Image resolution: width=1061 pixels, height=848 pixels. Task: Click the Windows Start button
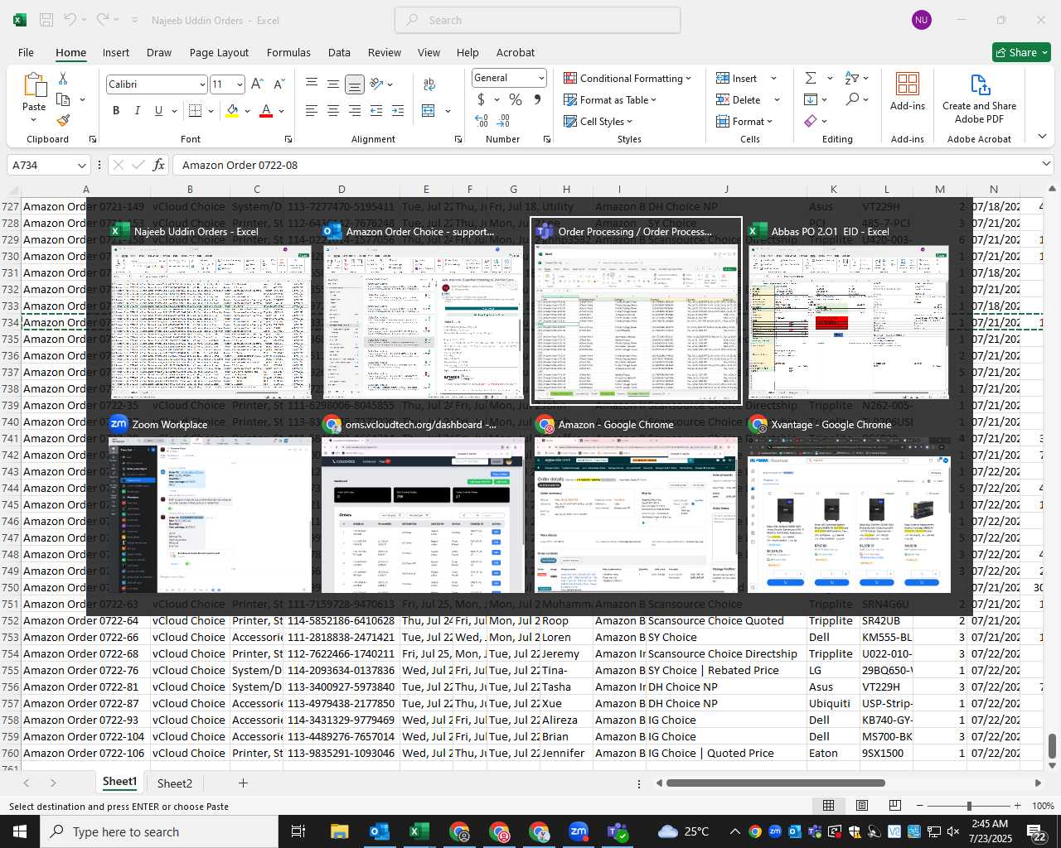[20, 831]
